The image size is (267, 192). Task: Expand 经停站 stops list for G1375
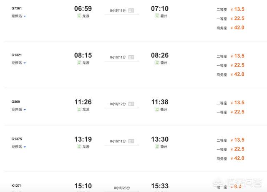coord(18,147)
